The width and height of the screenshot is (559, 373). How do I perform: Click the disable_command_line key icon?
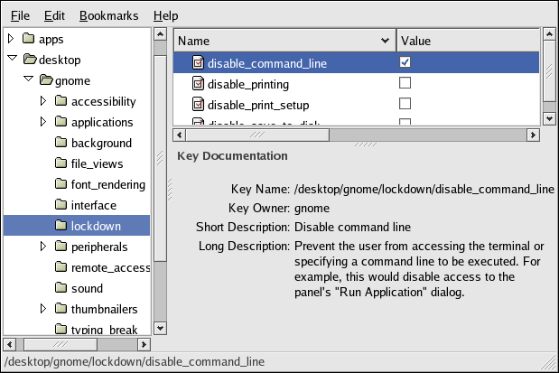pyautogui.click(x=198, y=63)
